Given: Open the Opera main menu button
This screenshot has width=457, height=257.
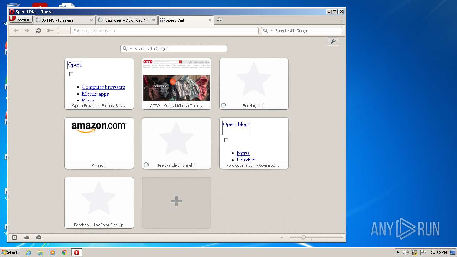Looking at the screenshot, I should [x=21, y=19].
